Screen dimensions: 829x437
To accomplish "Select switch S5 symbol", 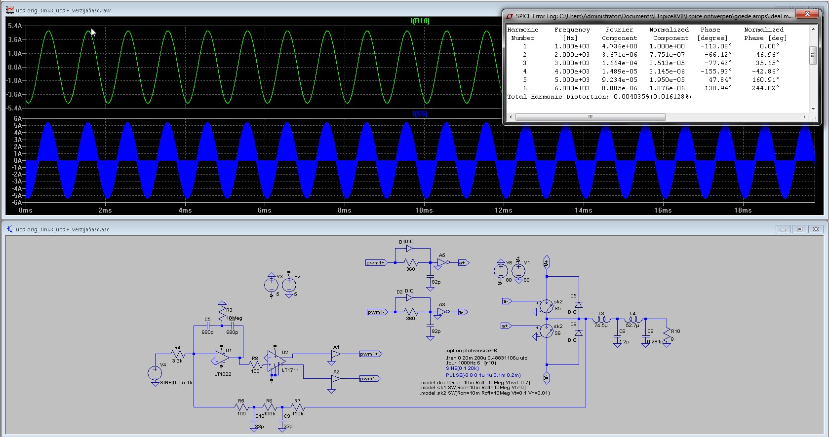I will (x=546, y=306).
